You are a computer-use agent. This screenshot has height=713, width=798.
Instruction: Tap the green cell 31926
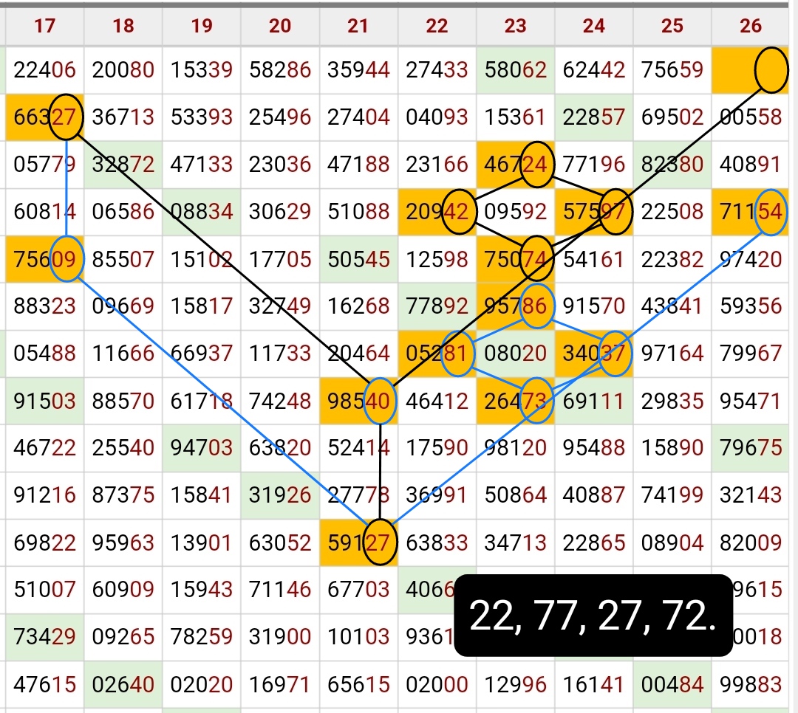tap(280, 496)
